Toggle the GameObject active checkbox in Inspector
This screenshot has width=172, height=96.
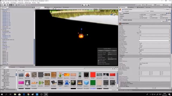[123, 10]
